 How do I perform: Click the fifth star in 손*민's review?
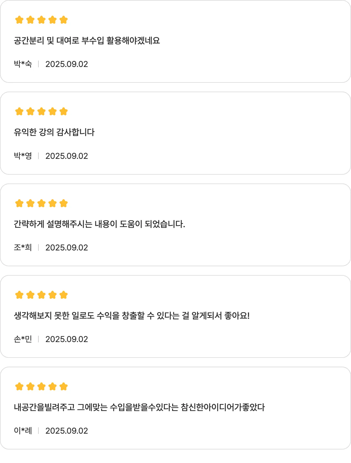[x=64, y=295]
